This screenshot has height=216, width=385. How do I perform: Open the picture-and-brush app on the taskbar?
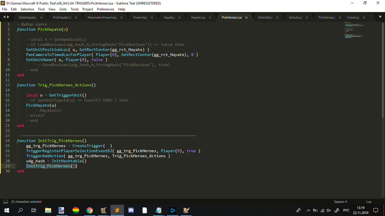62,210
